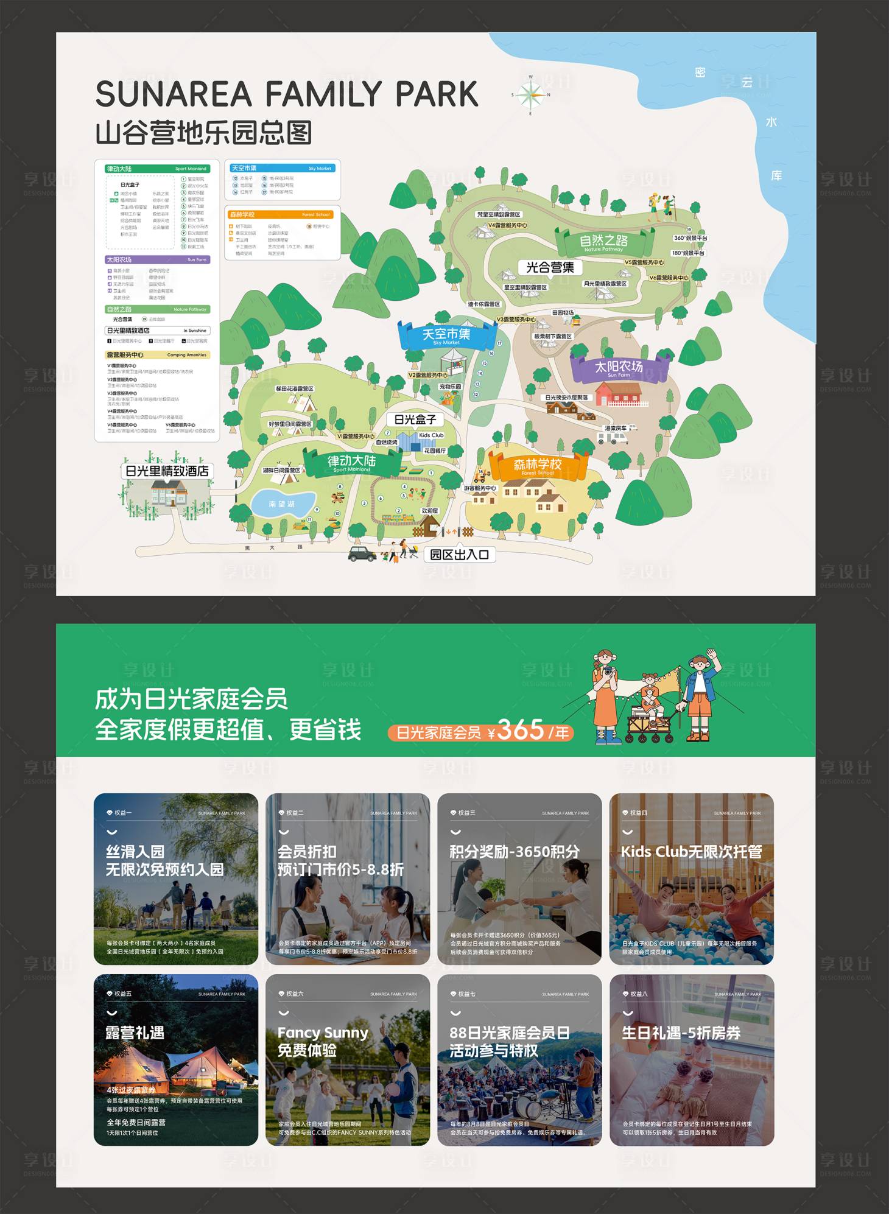Click the 园区出入口 label
The height and width of the screenshot is (1214, 889).
(460, 555)
